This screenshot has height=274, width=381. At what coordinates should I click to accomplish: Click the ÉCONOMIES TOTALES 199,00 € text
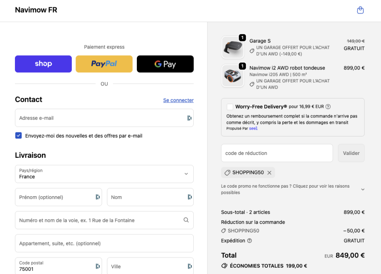tap(268, 266)
